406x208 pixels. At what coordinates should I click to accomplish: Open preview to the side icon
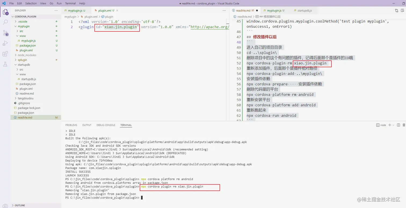click(x=403, y=10)
